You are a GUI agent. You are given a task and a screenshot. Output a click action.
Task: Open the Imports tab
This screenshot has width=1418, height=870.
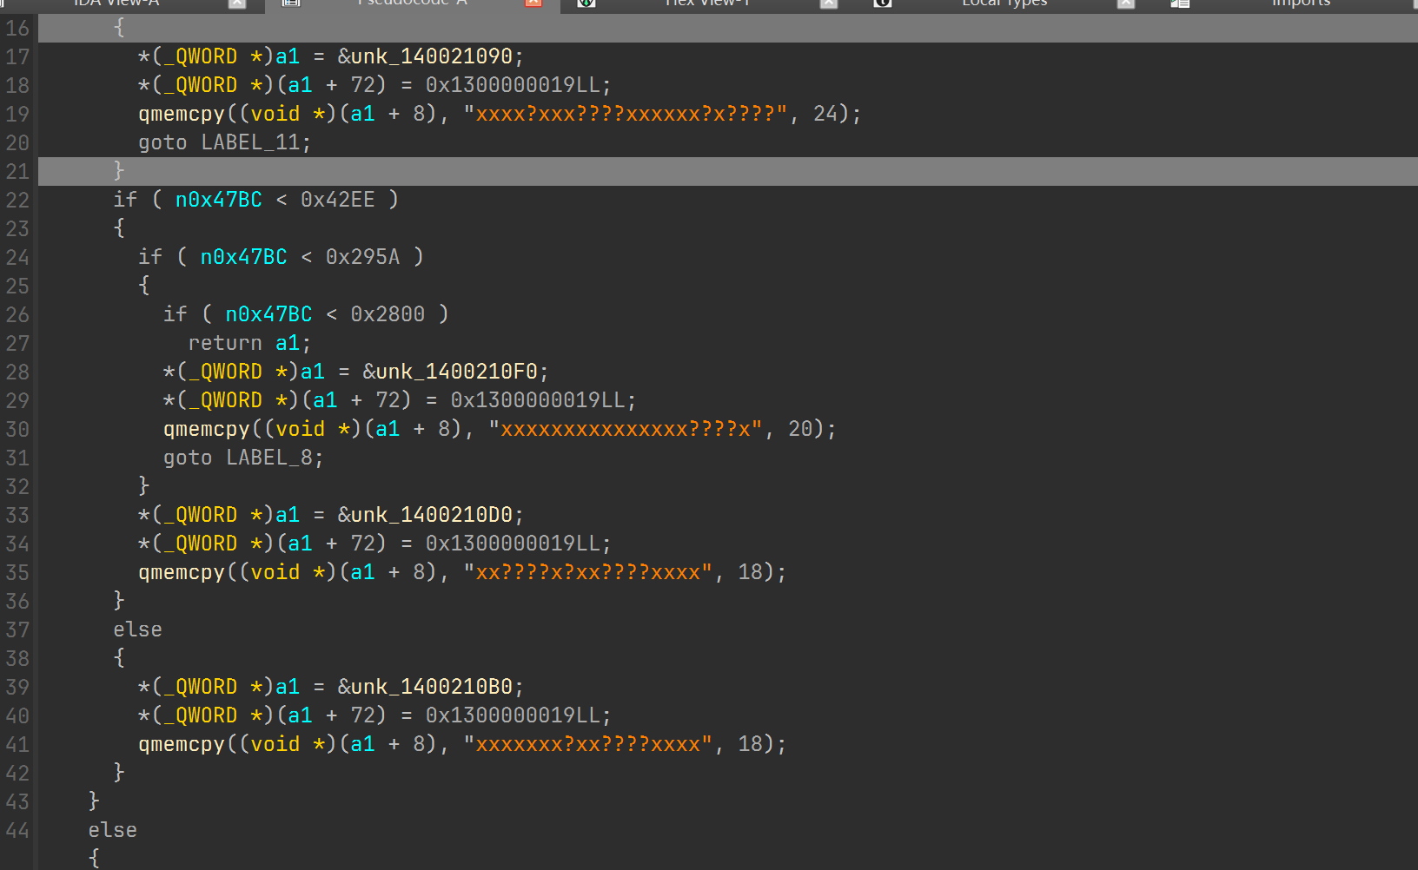[1301, 3]
